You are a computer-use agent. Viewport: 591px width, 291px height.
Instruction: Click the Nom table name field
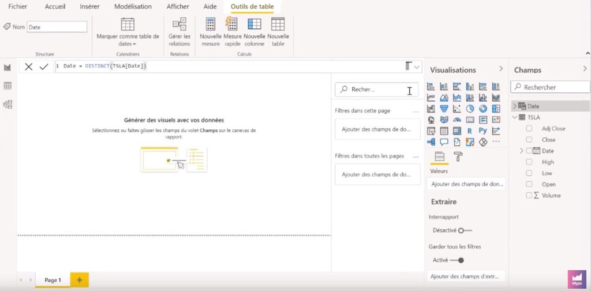(x=57, y=27)
